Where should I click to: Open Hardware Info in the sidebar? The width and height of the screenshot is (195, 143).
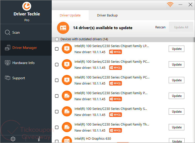pos(26,63)
